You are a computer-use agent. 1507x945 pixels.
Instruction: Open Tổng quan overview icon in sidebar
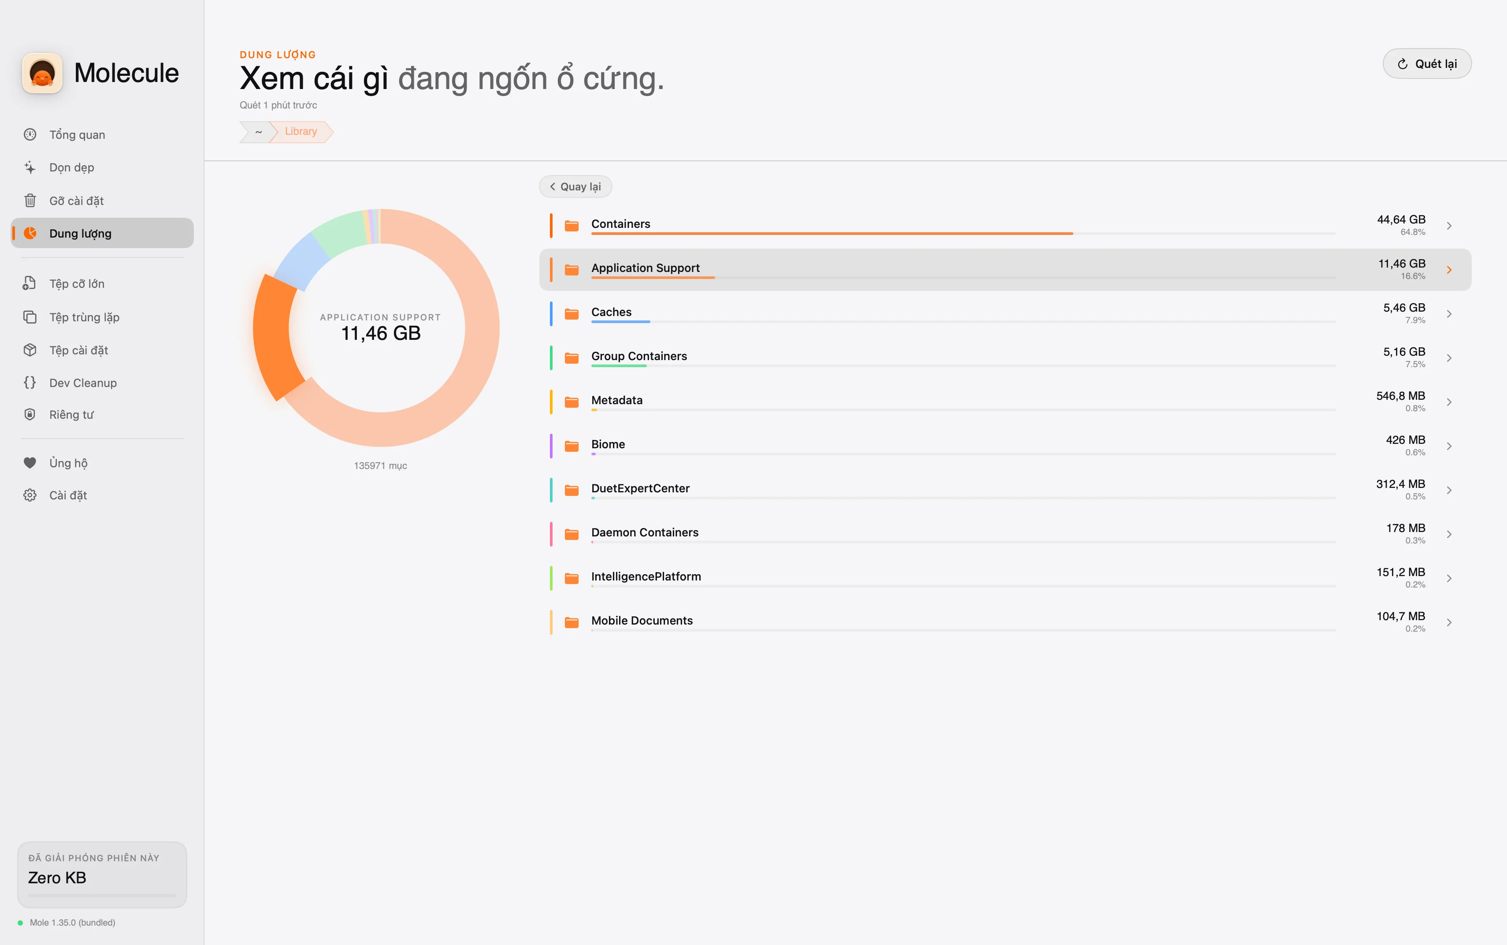[x=30, y=134]
